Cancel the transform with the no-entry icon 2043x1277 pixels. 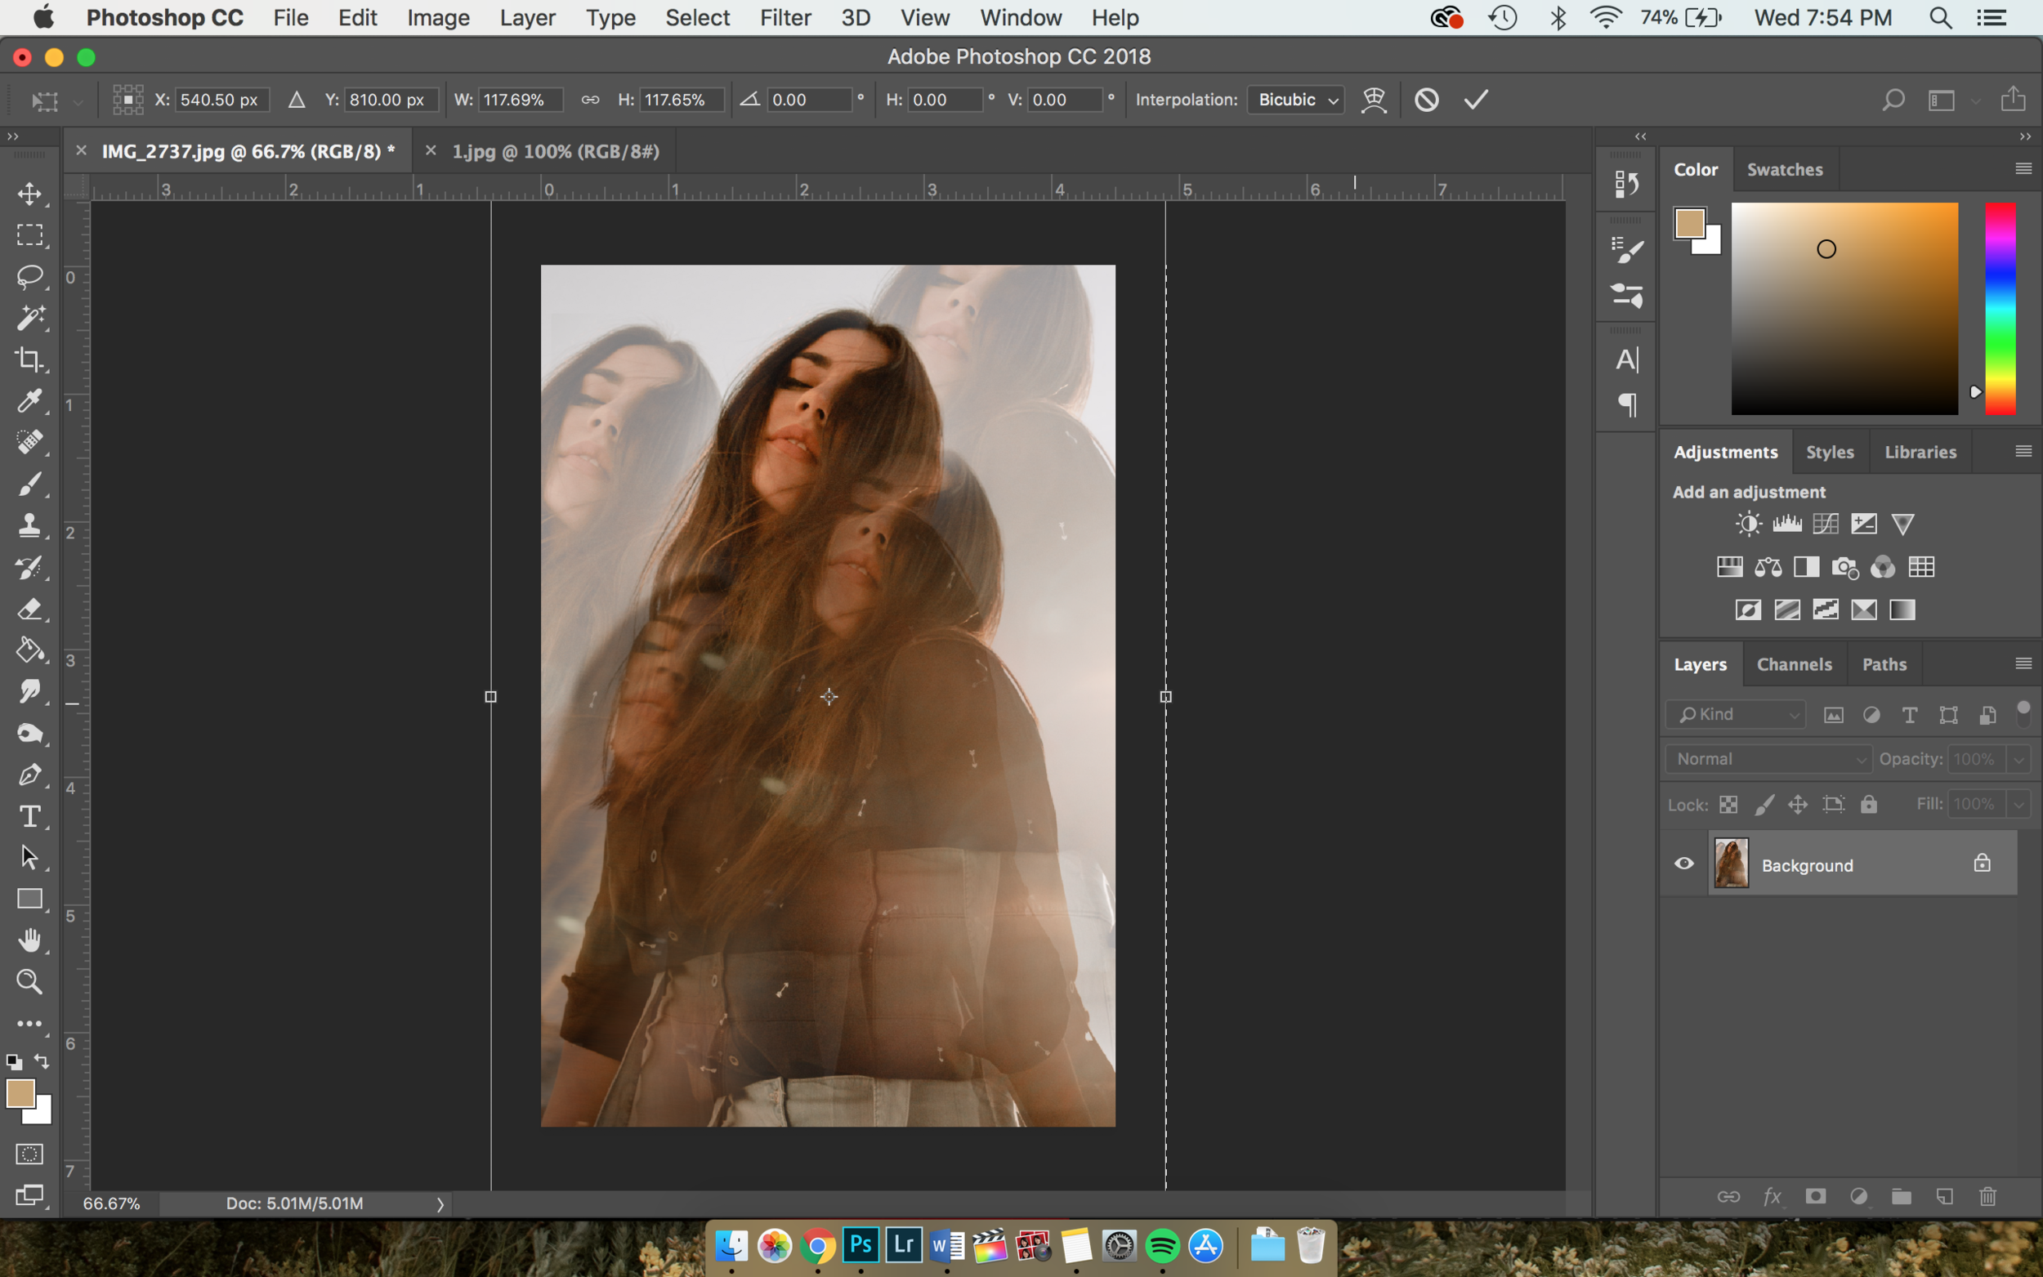coord(1427,100)
